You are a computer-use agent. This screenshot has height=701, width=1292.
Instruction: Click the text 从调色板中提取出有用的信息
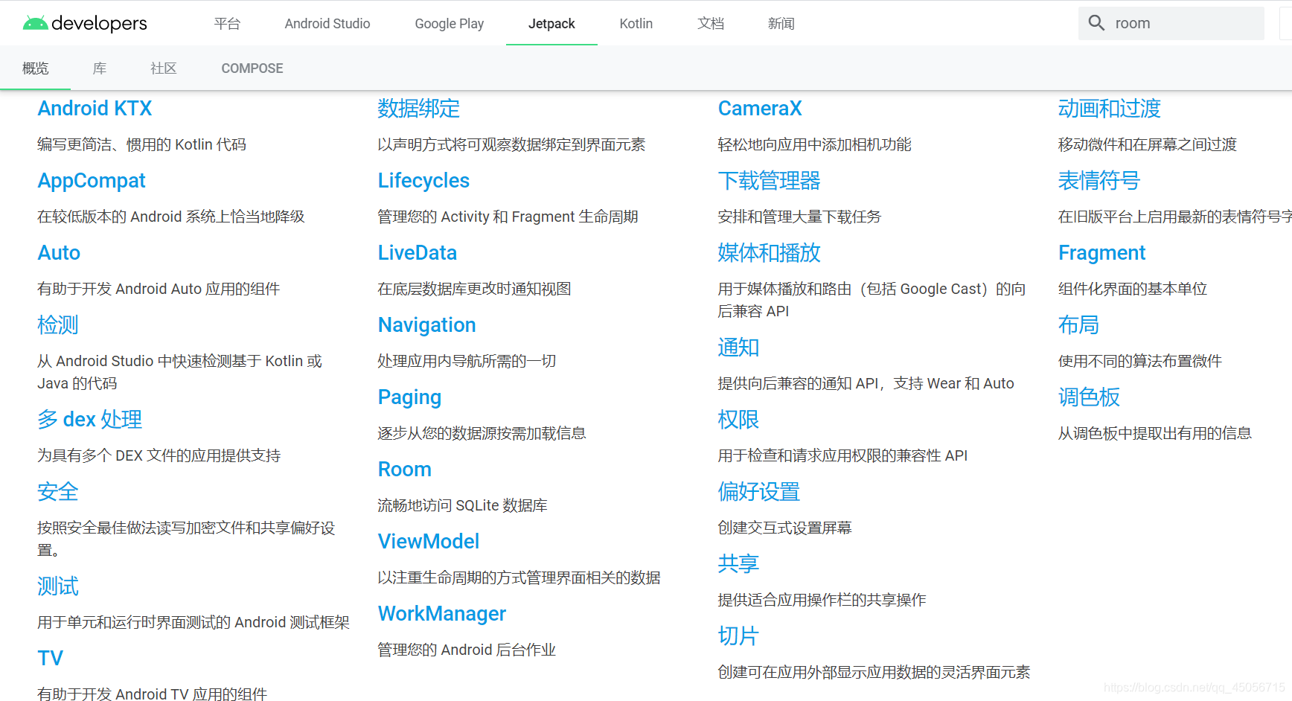click(x=1154, y=434)
